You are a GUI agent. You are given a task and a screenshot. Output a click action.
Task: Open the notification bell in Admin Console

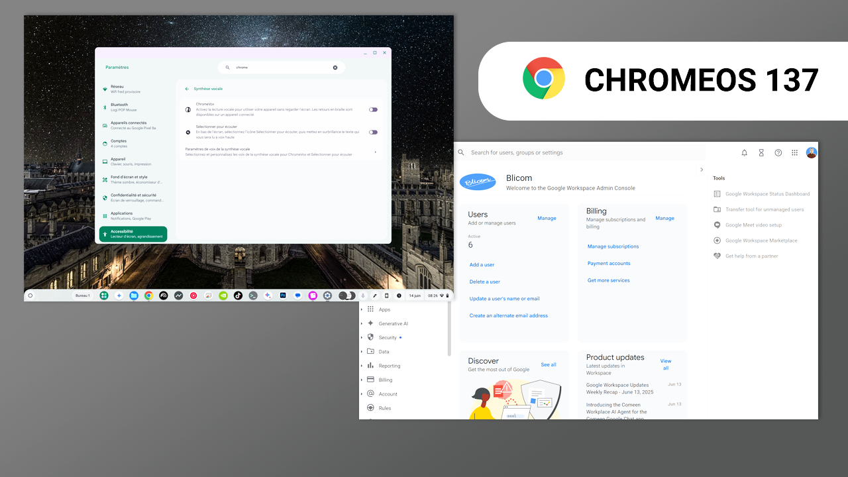coord(744,153)
